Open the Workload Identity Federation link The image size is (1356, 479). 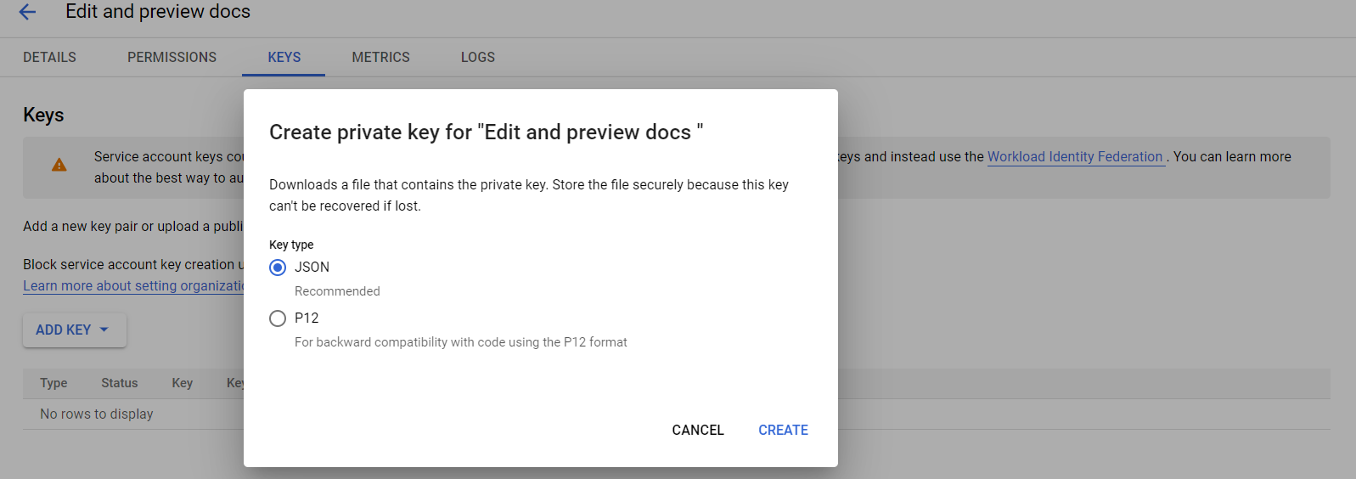[x=1075, y=156]
